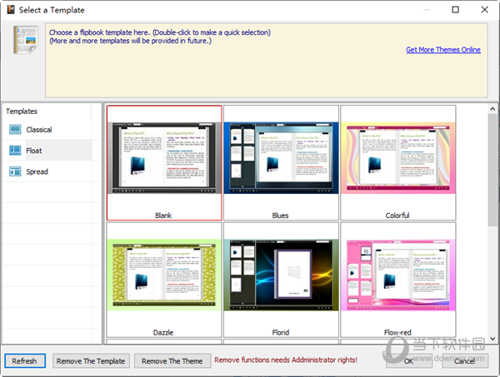Image resolution: width=500 pixels, height=377 pixels.
Task: Click the Colorful template name label
Action: click(397, 216)
